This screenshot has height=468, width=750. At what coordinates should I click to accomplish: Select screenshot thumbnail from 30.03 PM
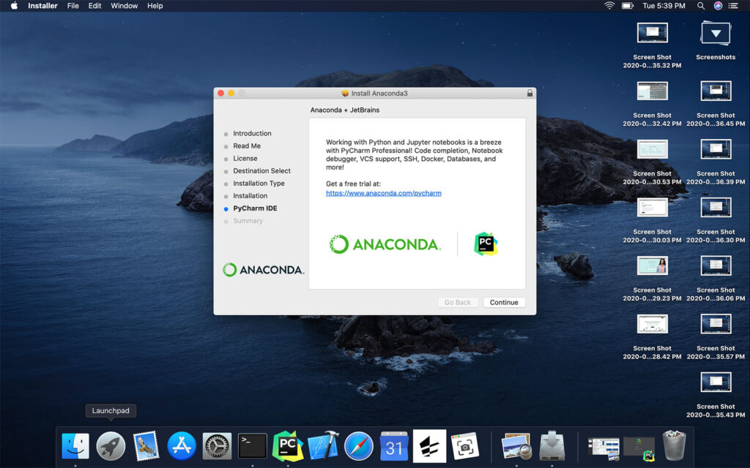(x=652, y=208)
